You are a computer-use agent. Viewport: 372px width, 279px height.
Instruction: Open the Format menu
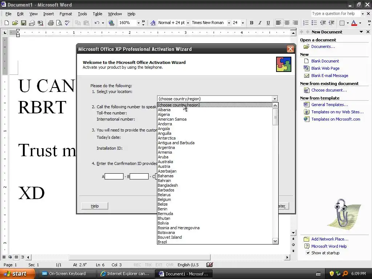[x=66, y=14]
